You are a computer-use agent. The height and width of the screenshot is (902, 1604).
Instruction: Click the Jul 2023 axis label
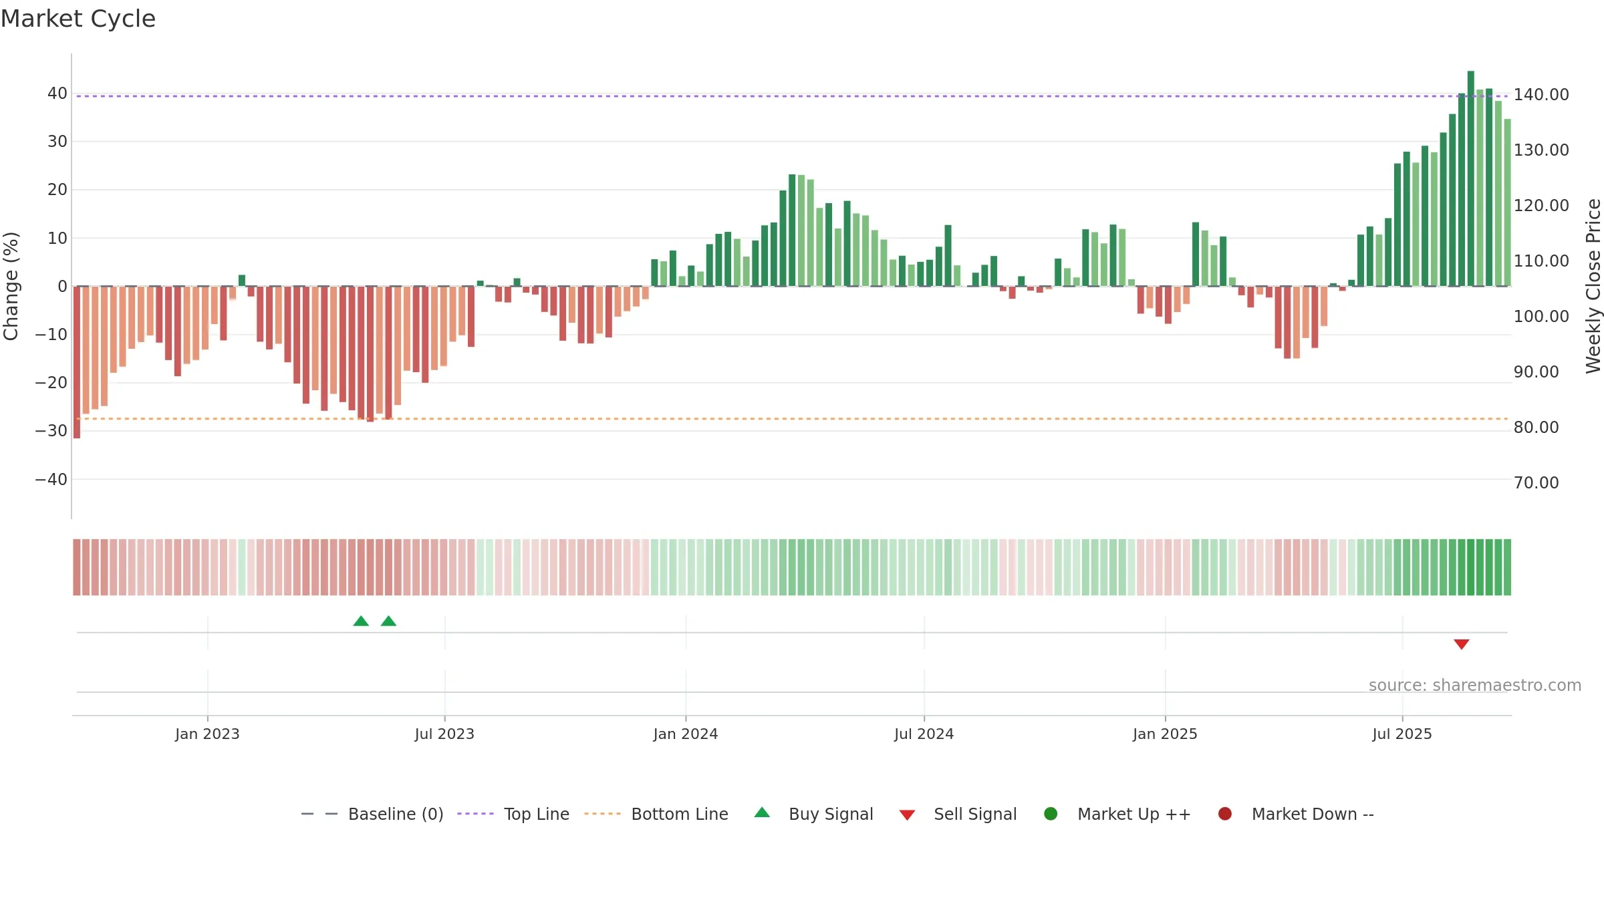click(444, 734)
